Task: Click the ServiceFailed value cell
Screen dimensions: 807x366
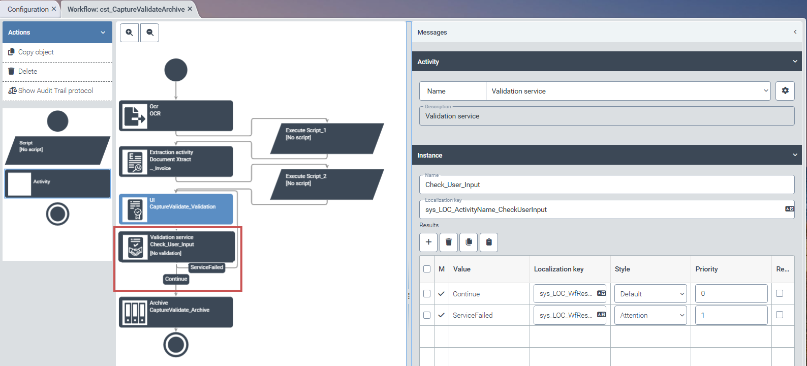Action: [x=489, y=315]
